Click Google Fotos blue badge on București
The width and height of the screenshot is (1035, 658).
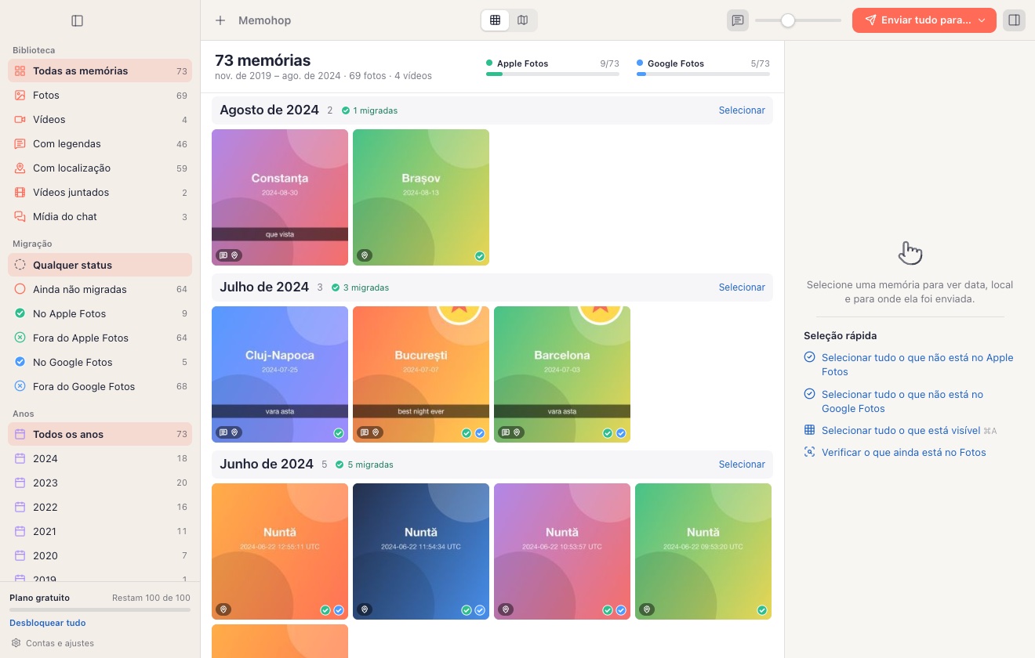pos(480,433)
